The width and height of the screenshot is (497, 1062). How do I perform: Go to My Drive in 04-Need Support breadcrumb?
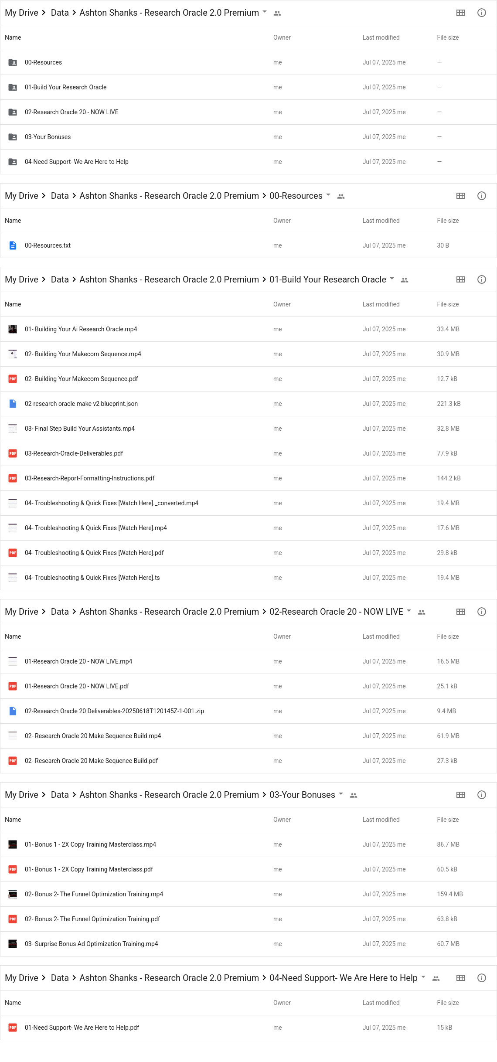click(21, 978)
